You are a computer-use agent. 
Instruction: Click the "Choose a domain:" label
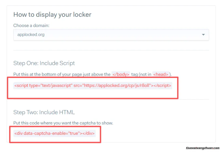(x=31, y=26)
